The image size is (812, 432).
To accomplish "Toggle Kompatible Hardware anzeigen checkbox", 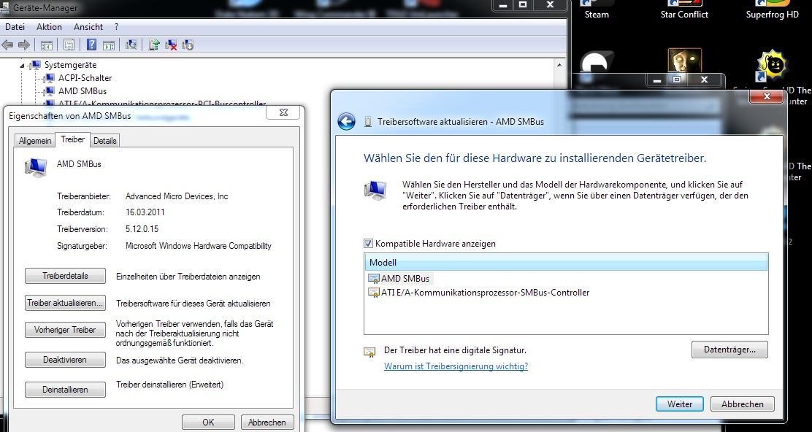I will click(x=368, y=243).
